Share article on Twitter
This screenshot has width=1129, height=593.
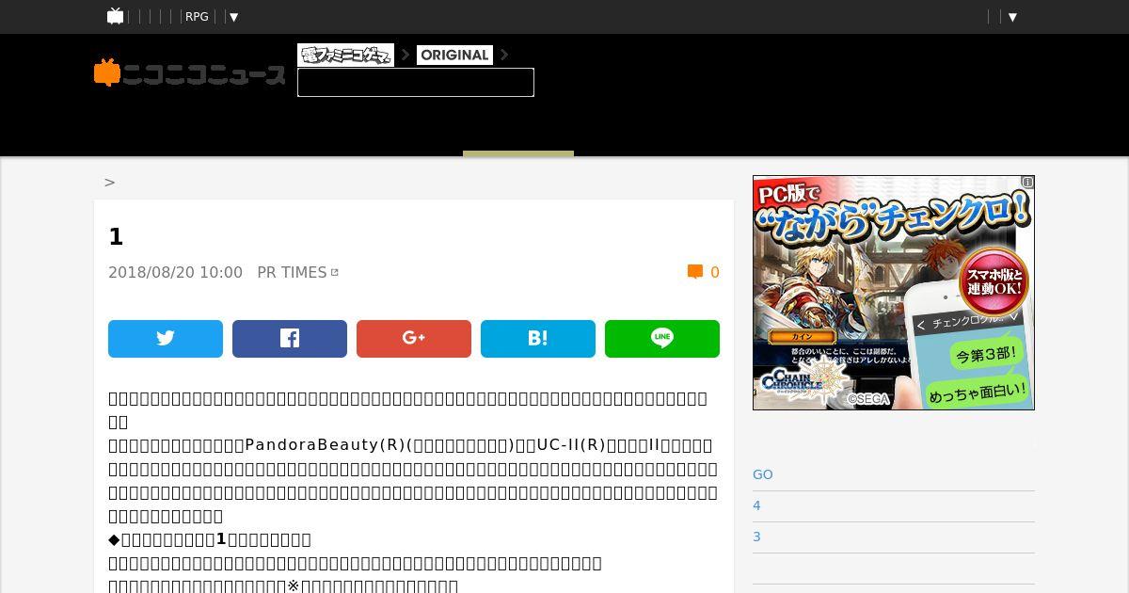click(x=166, y=339)
